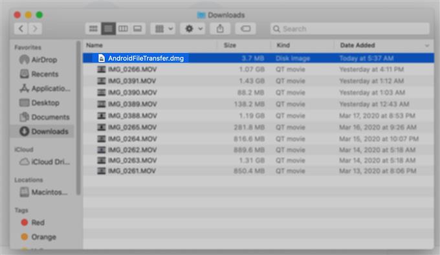440x255 pixels.
Task: Select the IMG_0264.MOV file name
Action: (x=132, y=139)
